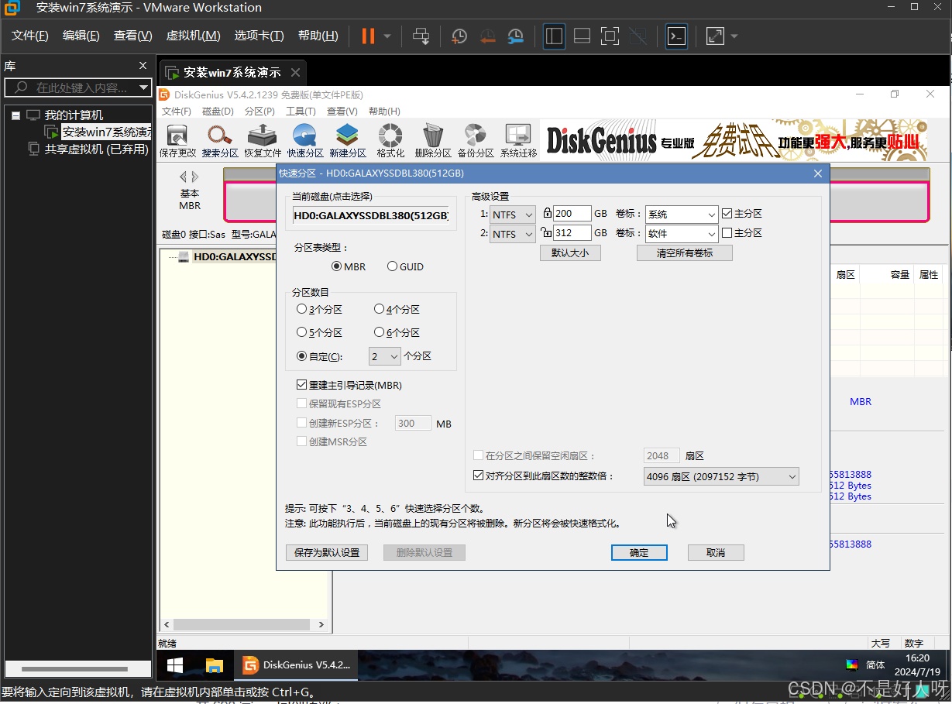This screenshot has height=704, width=952.
Task: Open VMware snapshot manager icon
Action: [515, 36]
